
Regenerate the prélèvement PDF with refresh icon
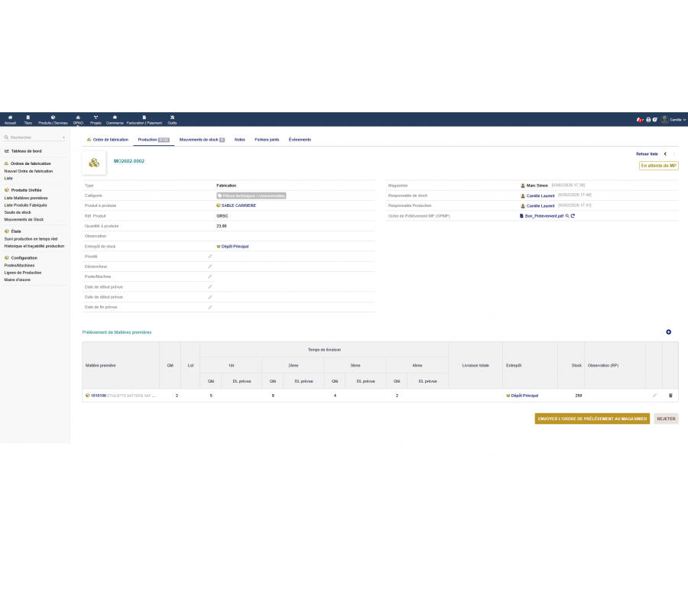pyautogui.click(x=573, y=216)
